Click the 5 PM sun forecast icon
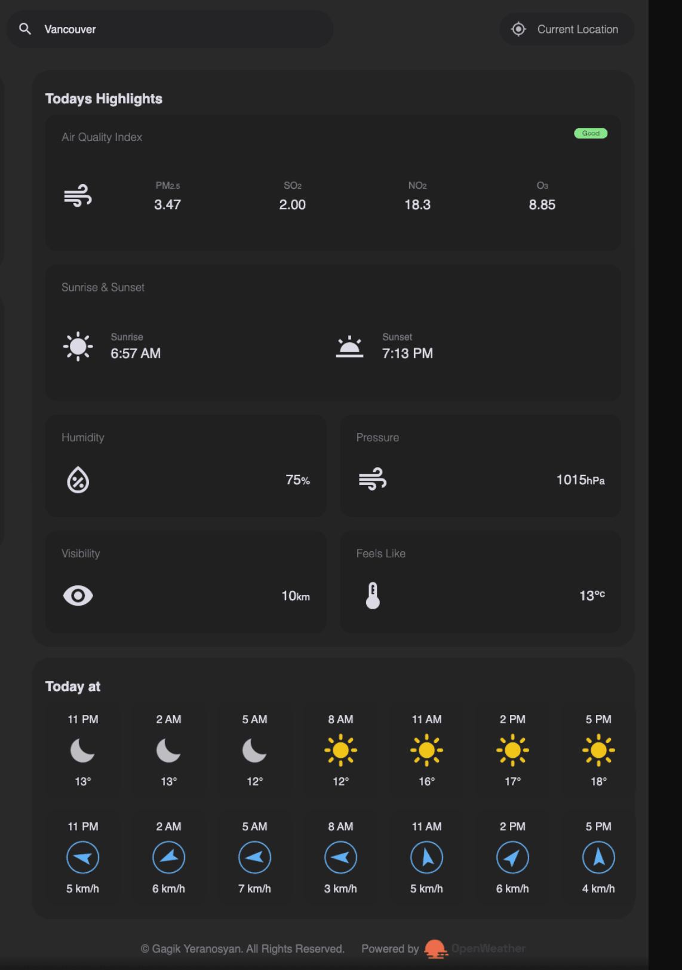 coord(598,750)
